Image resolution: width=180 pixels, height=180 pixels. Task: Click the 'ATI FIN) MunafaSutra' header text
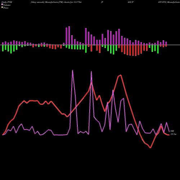tap(169, 2)
